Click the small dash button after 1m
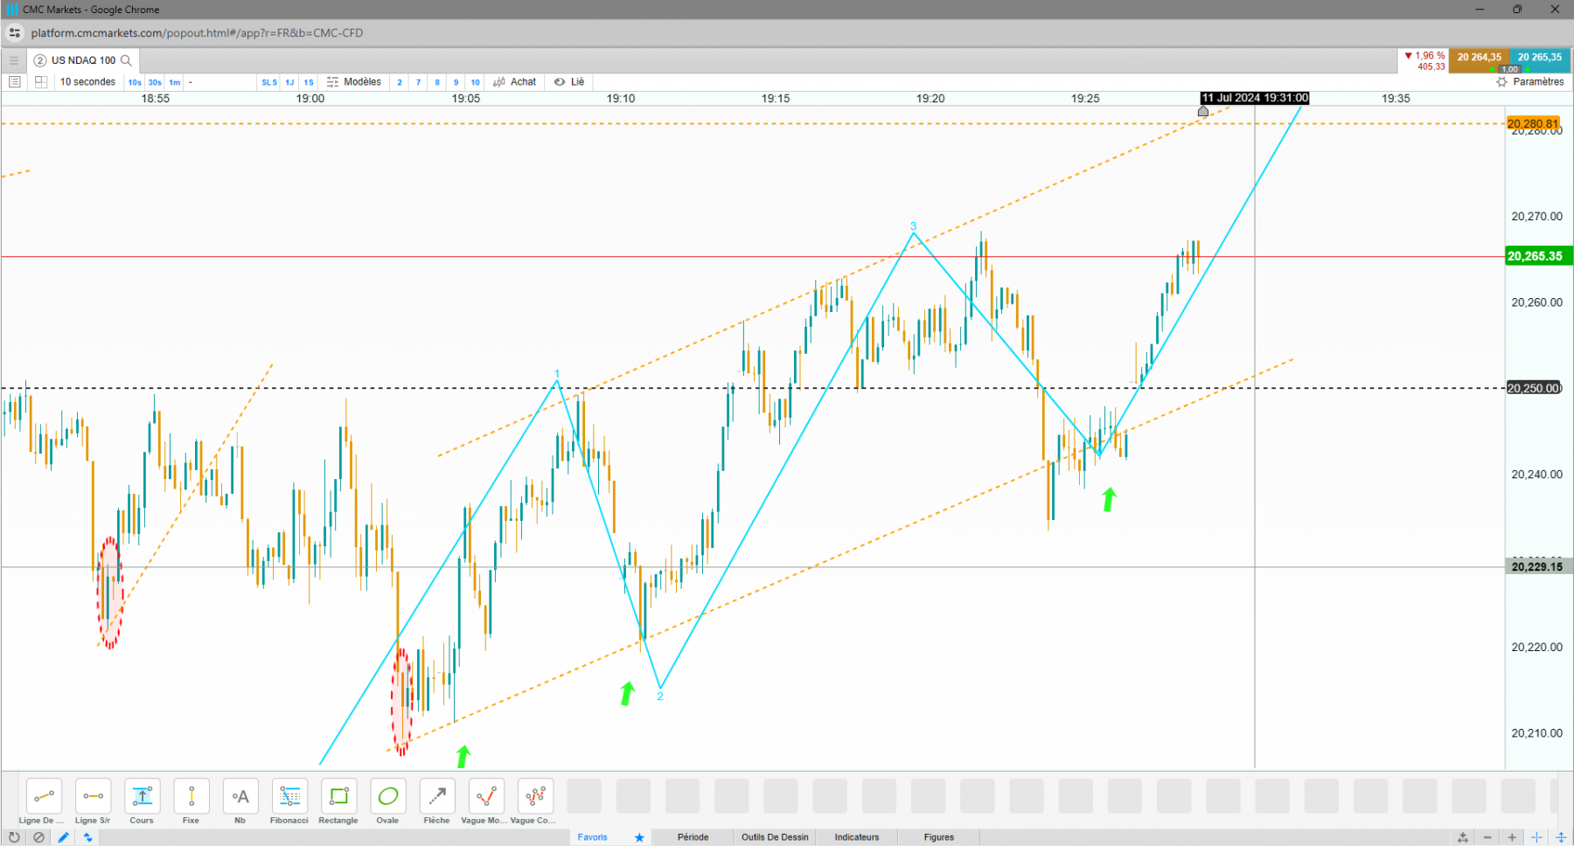This screenshot has width=1574, height=846. point(191,82)
